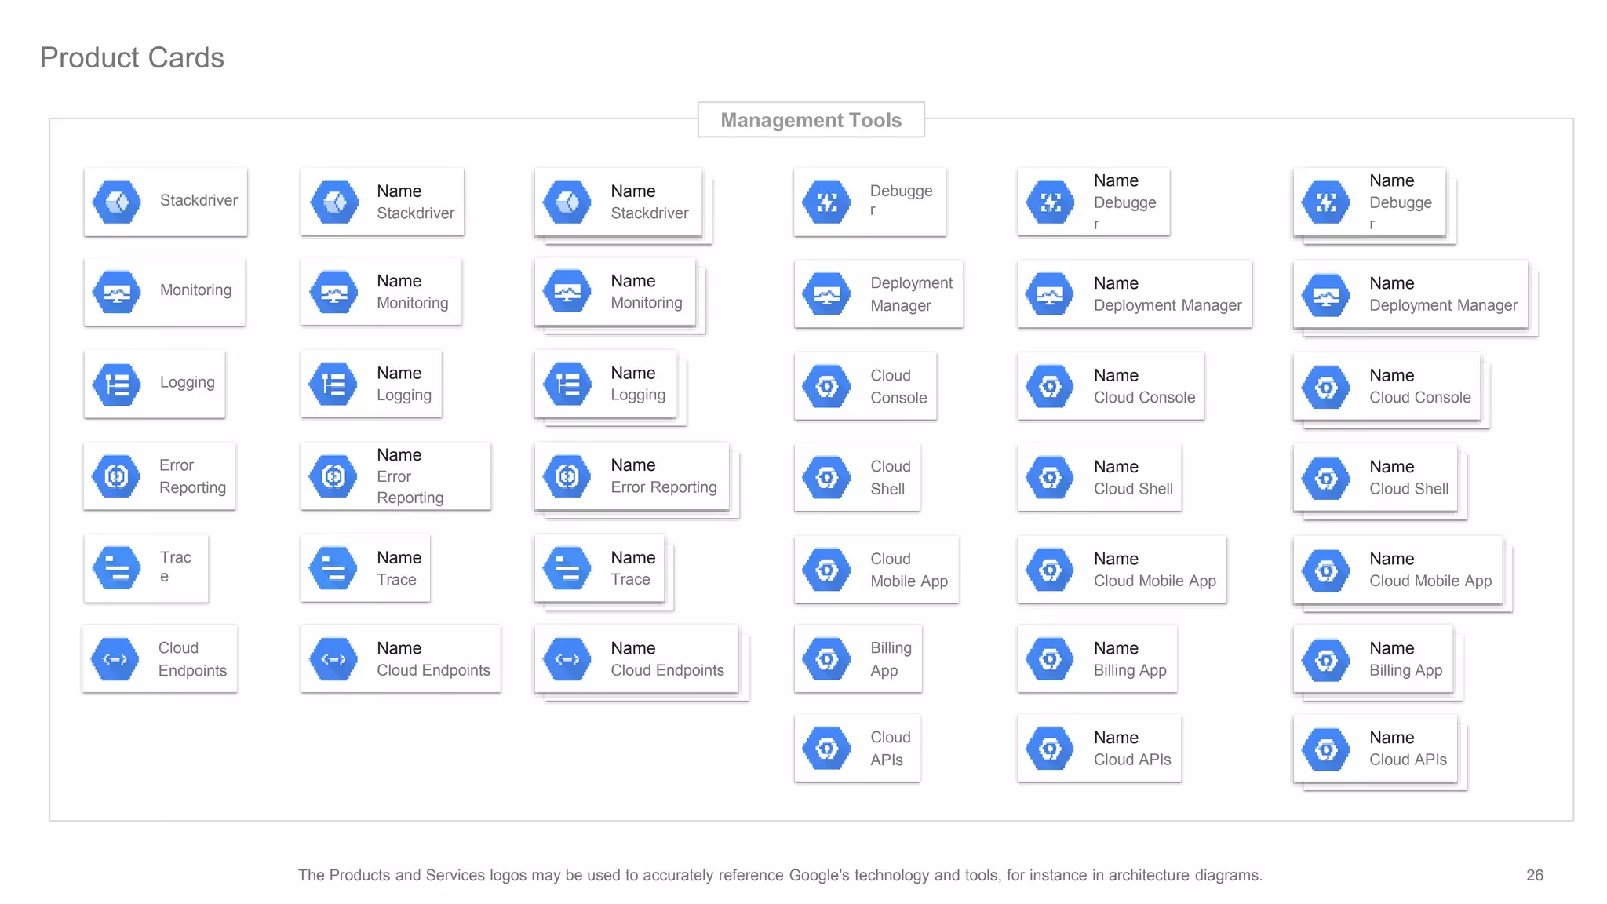
Task: Click the Debugger icon in the card without a Name line
Action: [x=827, y=202]
